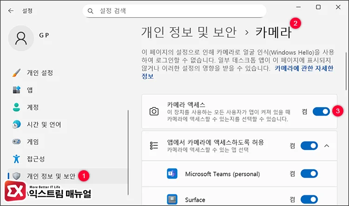The height and width of the screenshot is (206, 349).
Task: Click the privacy shield icon
Action: pyautogui.click(x=16, y=176)
